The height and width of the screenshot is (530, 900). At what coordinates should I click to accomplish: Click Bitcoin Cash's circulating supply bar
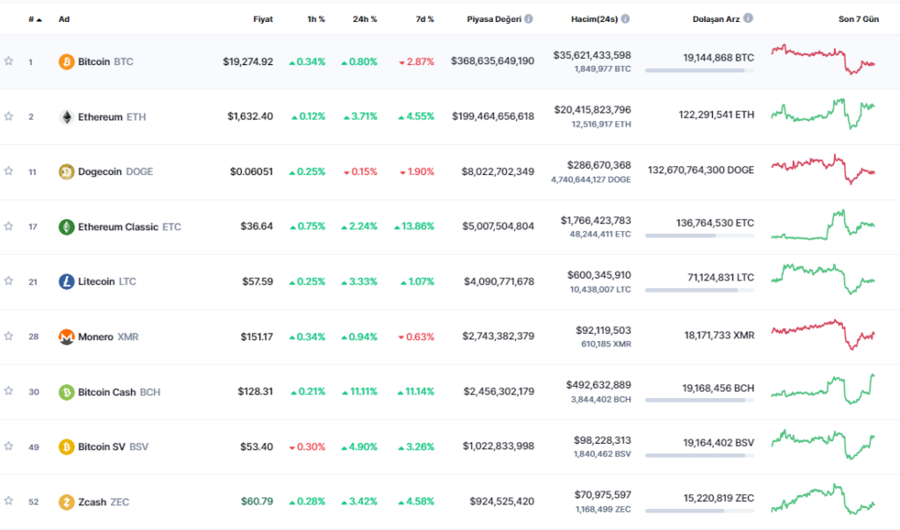pyautogui.click(x=700, y=400)
